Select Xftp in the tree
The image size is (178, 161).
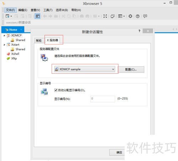tap(14, 59)
